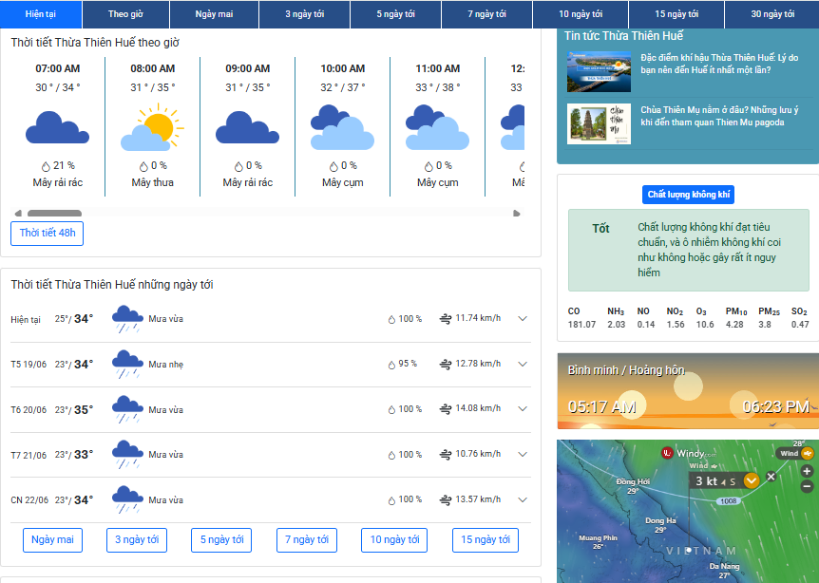The image size is (819, 583).
Task: Zoom out on the Windy map
Action: (x=807, y=487)
